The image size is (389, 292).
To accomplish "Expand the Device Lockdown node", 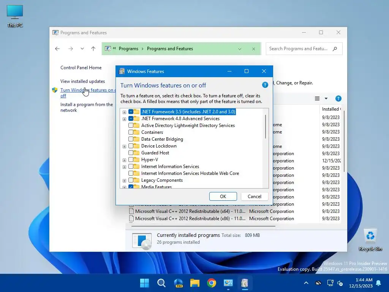I will [124, 146].
